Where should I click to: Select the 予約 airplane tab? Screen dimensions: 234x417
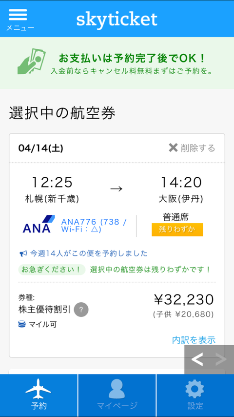click(39, 395)
